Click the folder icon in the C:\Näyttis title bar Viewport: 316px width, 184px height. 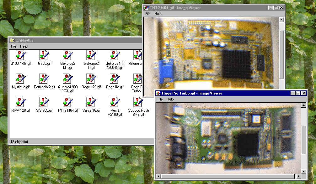coord(12,40)
